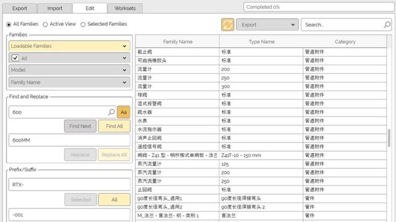
Task: Select the M_法兰 - 盲法兰 family cell
Action: click(x=178, y=215)
